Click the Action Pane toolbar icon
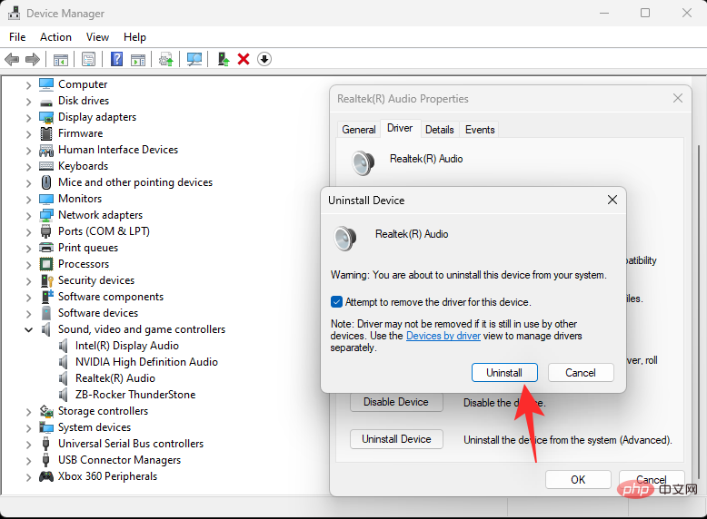Viewport: 707px width, 519px height. [x=138, y=59]
